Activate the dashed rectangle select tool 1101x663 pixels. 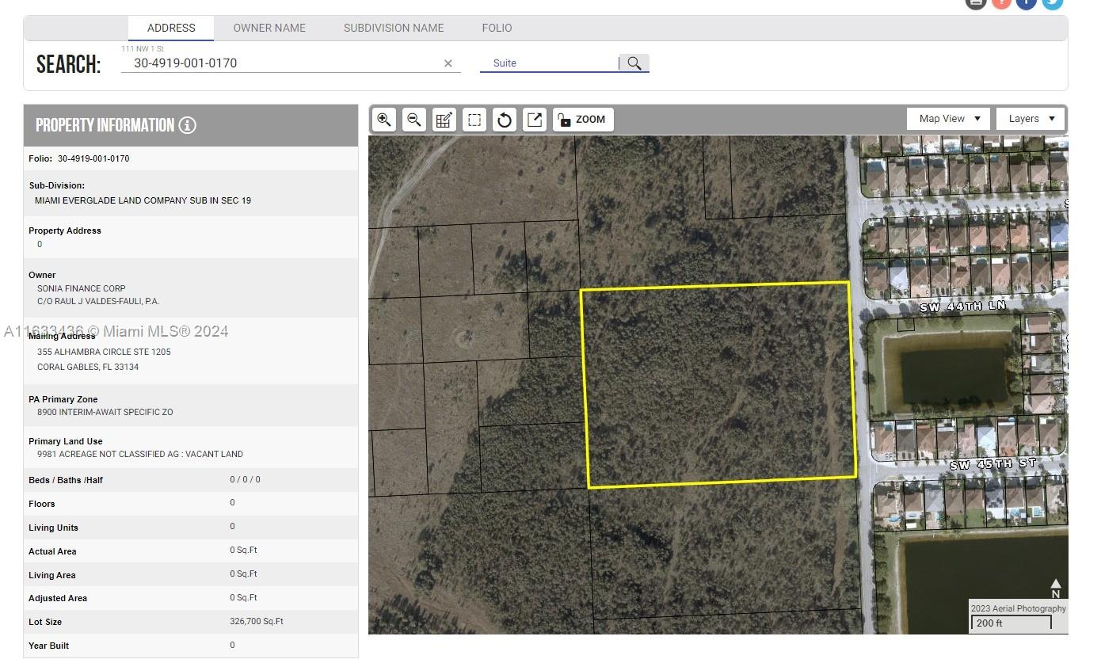[474, 120]
